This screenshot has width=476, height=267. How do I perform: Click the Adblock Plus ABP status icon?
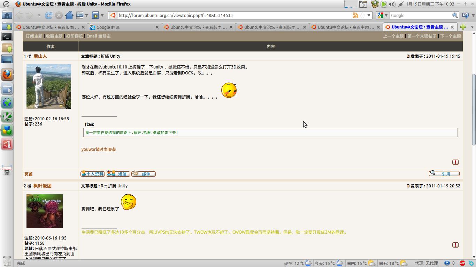point(462,263)
